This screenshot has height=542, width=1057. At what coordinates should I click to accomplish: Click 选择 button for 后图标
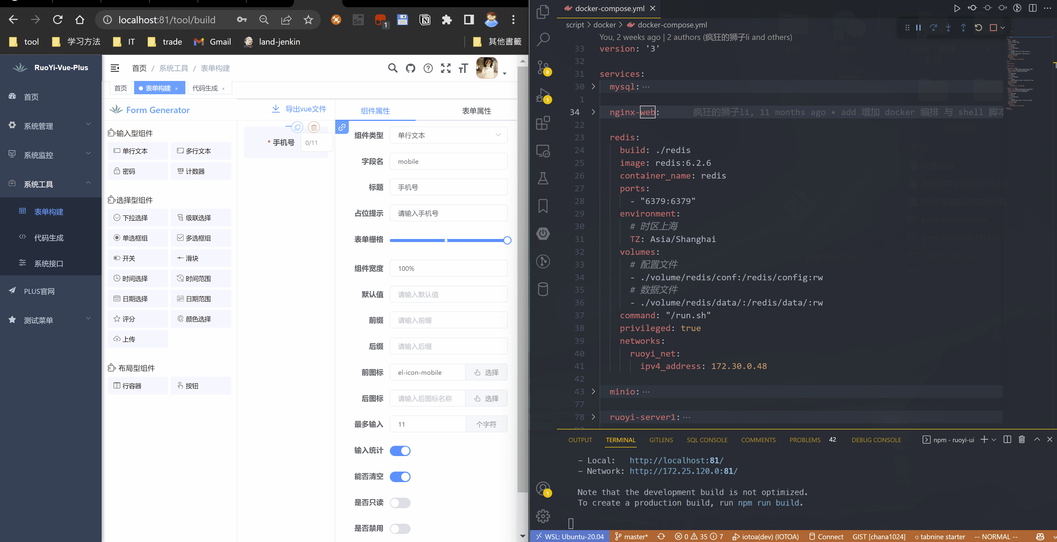(486, 398)
